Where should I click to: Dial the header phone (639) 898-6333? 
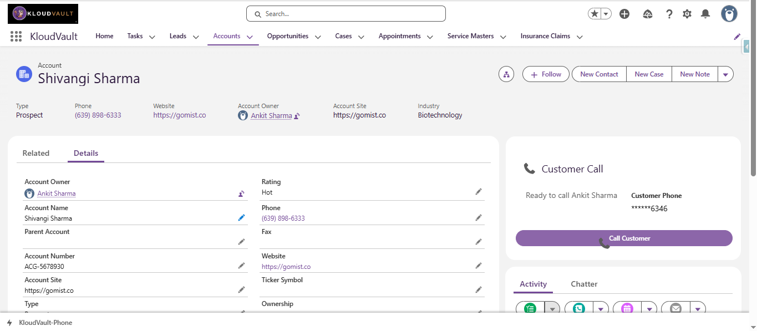98,115
